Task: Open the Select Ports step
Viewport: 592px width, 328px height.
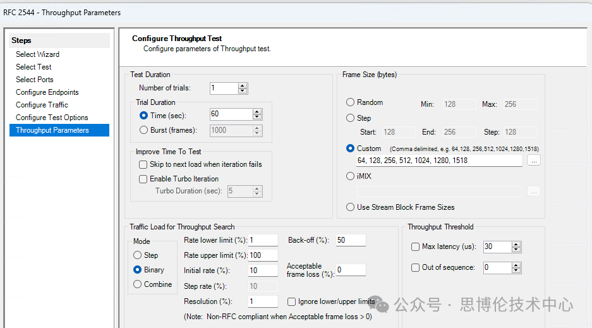Action: click(35, 80)
